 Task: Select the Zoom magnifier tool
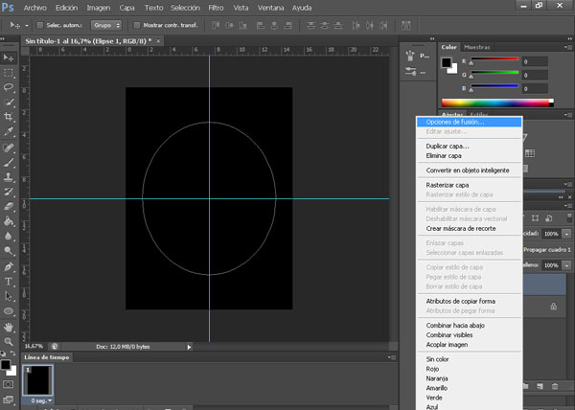(x=9, y=342)
